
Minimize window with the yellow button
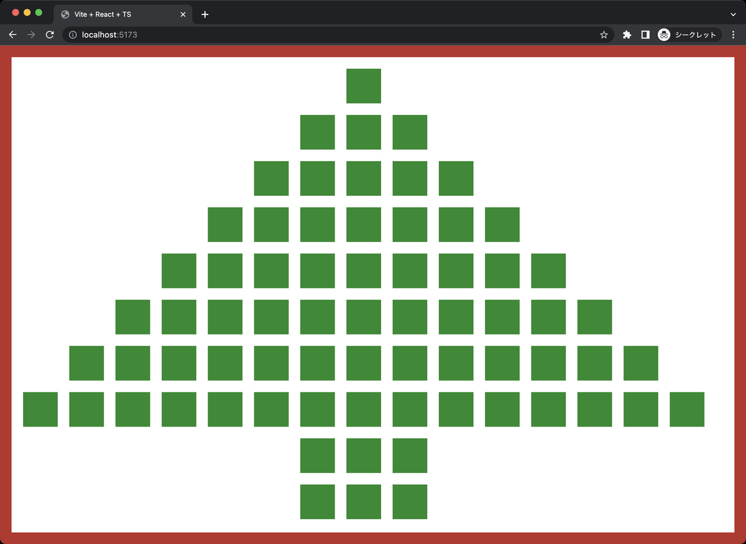tap(27, 12)
